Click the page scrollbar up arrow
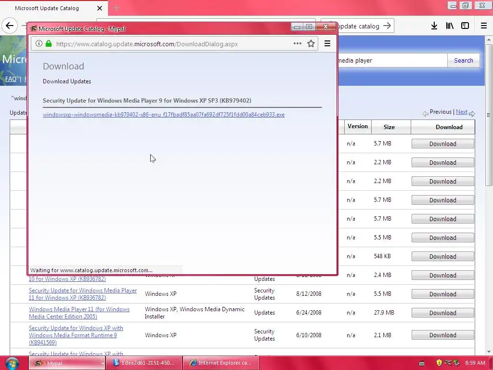493x370 pixels. point(489,40)
